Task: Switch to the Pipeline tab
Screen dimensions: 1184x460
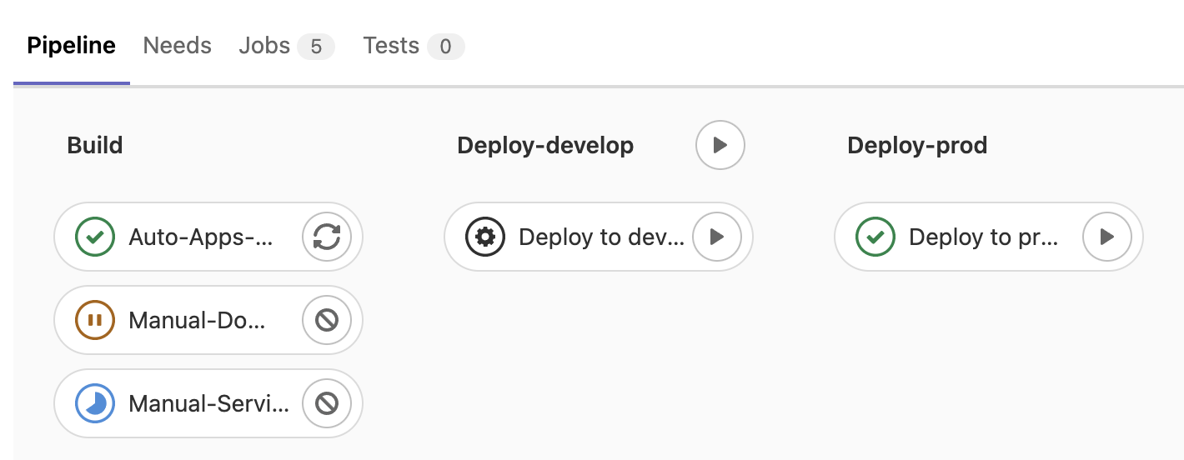Action: click(72, 46)
